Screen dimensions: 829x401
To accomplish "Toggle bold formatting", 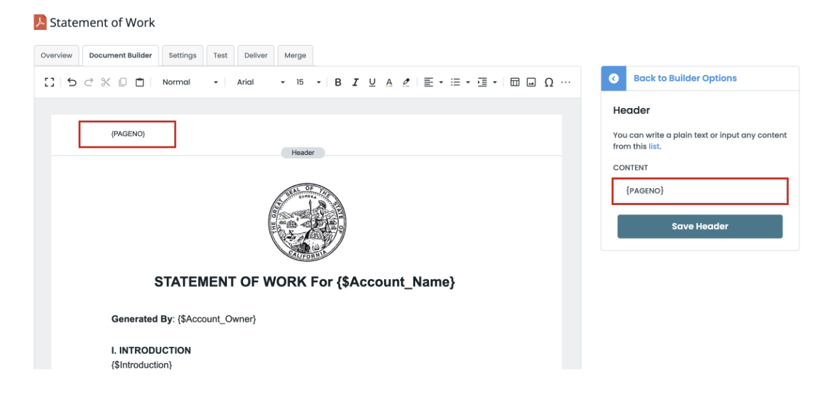I will (x=338, y=82).
